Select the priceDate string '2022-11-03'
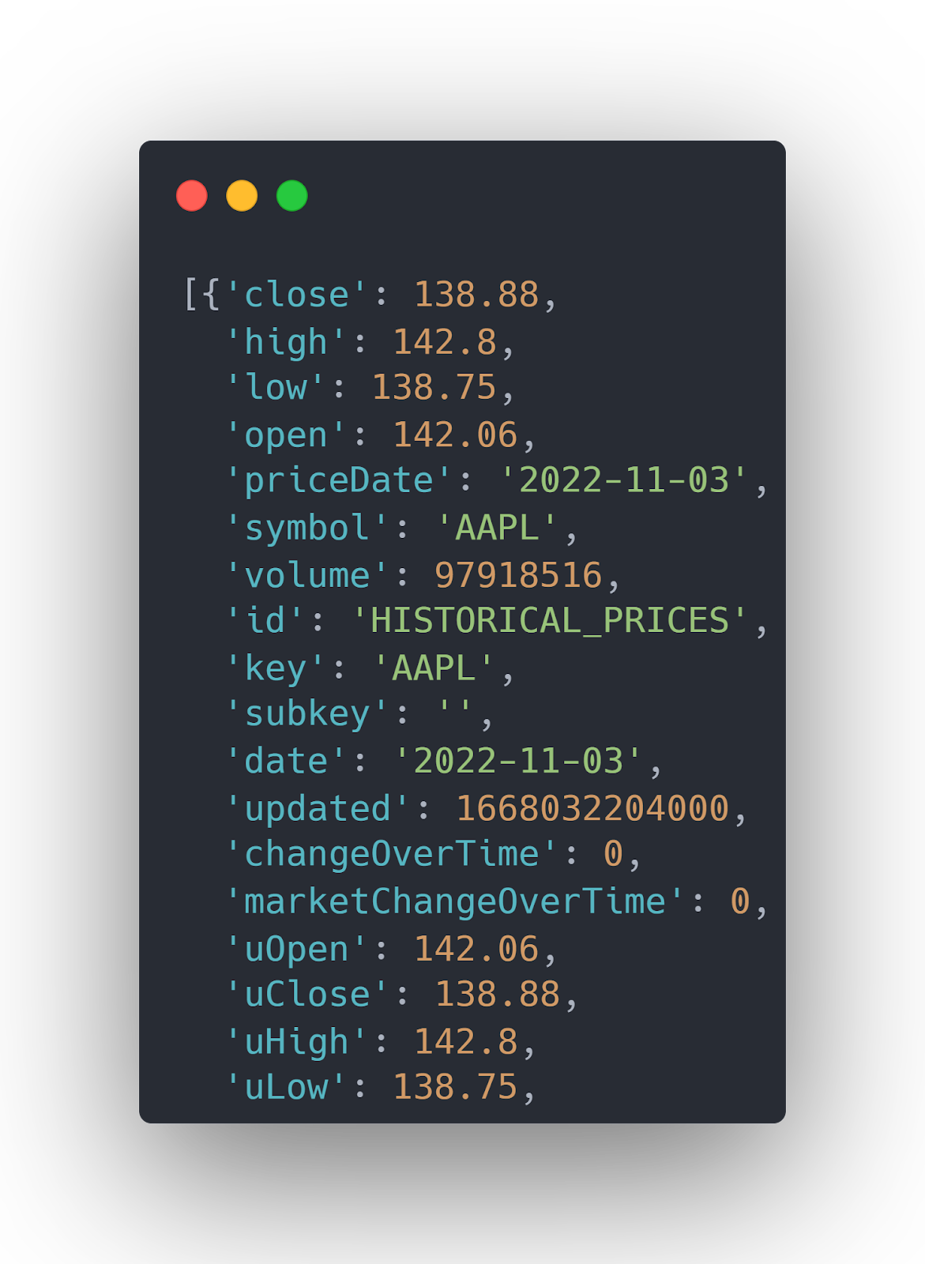The height and width of the screenshot is (1264, 925). [624, 481]
